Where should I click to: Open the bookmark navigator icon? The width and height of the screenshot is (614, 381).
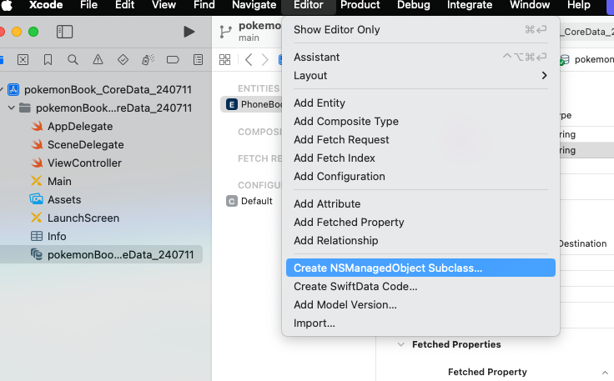[48, 59]
